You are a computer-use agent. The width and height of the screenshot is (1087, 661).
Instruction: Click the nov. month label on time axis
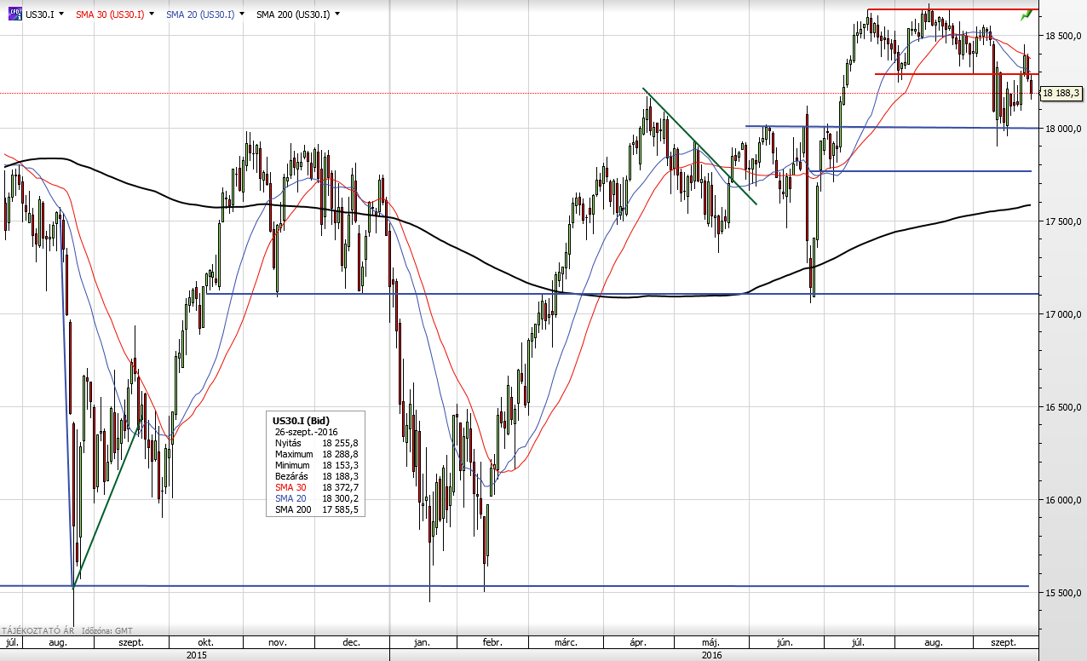point(279,642)
